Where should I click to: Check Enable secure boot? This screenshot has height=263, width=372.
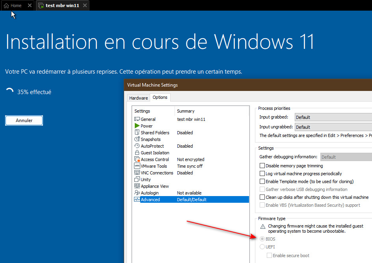[x=269, y=255]
